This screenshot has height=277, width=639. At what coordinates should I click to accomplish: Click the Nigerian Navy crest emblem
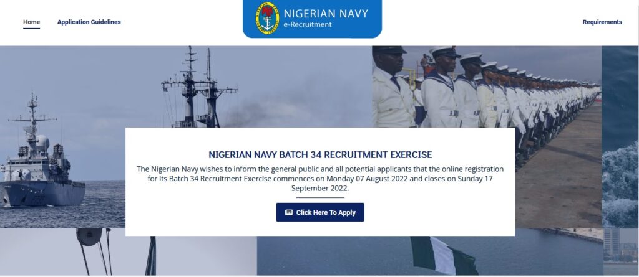tap(267, 18)
